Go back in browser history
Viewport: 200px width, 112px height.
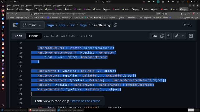pyautogui.click(x=8, y=14)
